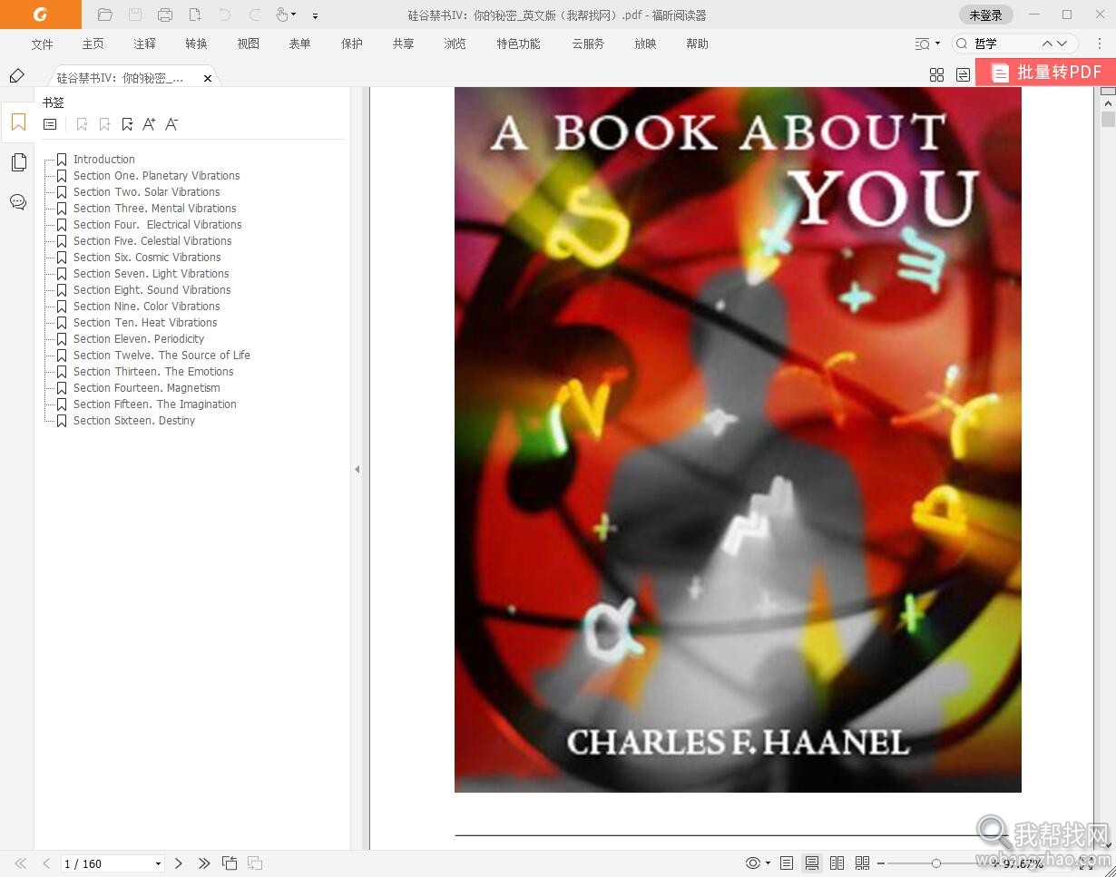Collapse the navigation panel using the splitter arrow

pyautogui.click(x=357, y=469)
